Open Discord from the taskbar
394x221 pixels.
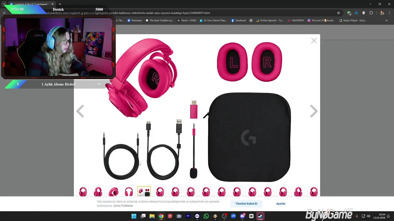point(242,216)
